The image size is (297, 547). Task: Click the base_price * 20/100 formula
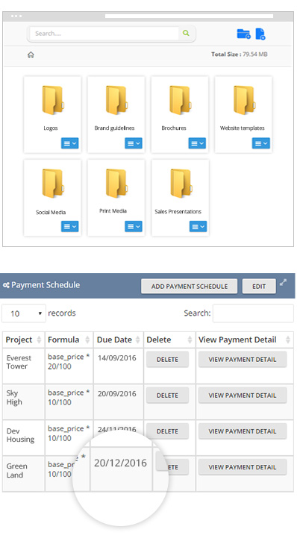[x=69, y=362]
